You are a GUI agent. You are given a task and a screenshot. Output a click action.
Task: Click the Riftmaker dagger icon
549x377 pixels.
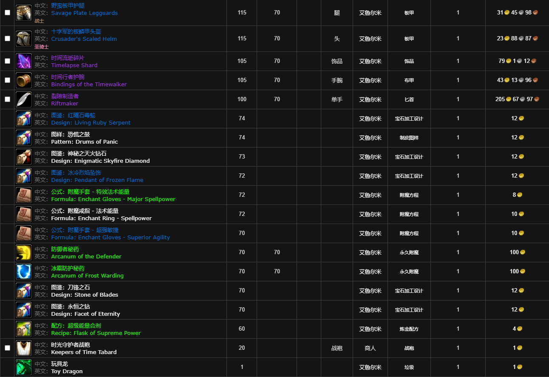point(23,99)
